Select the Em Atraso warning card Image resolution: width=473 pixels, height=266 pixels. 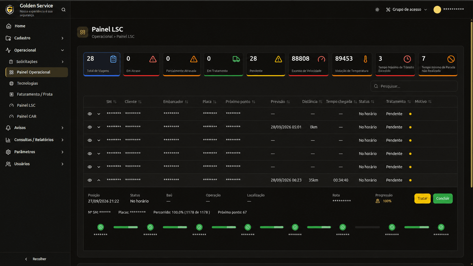[141, 64]
